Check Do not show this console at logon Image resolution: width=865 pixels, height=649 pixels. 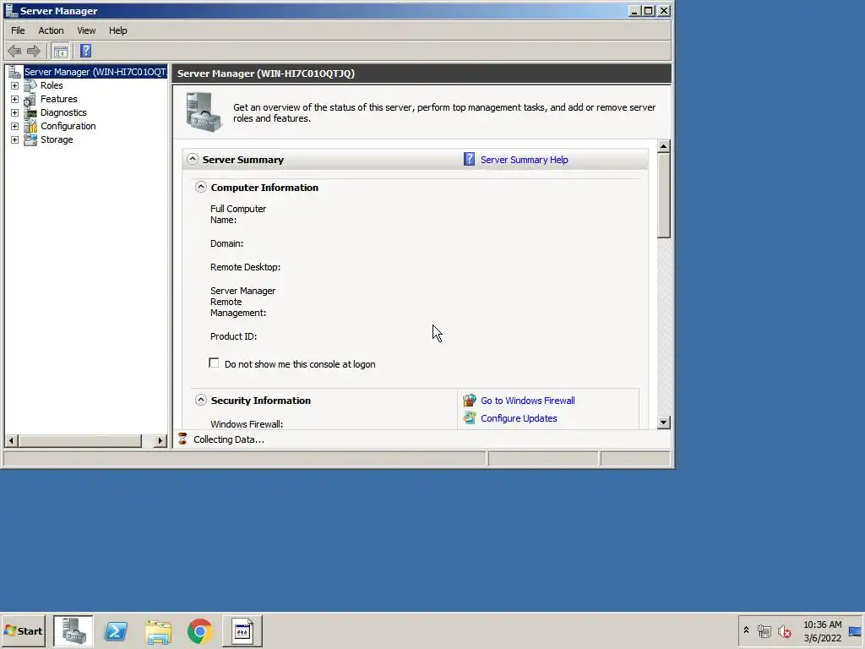point(214,363)
